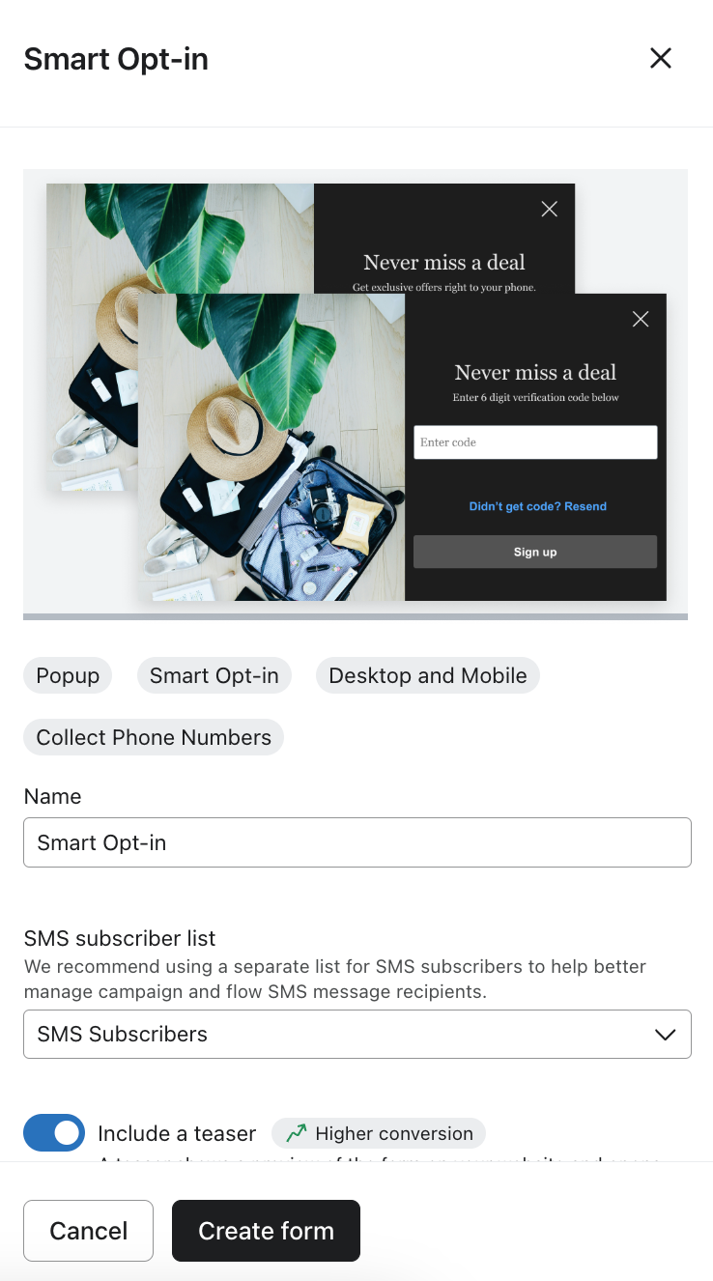Toggle the Include a teaser switch

click(x=54, y=1132)
